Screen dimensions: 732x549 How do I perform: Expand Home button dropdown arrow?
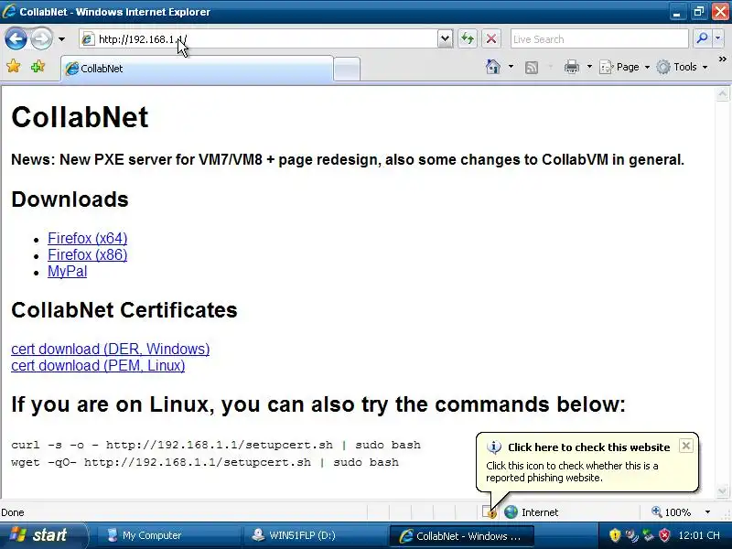coord(511,67)
